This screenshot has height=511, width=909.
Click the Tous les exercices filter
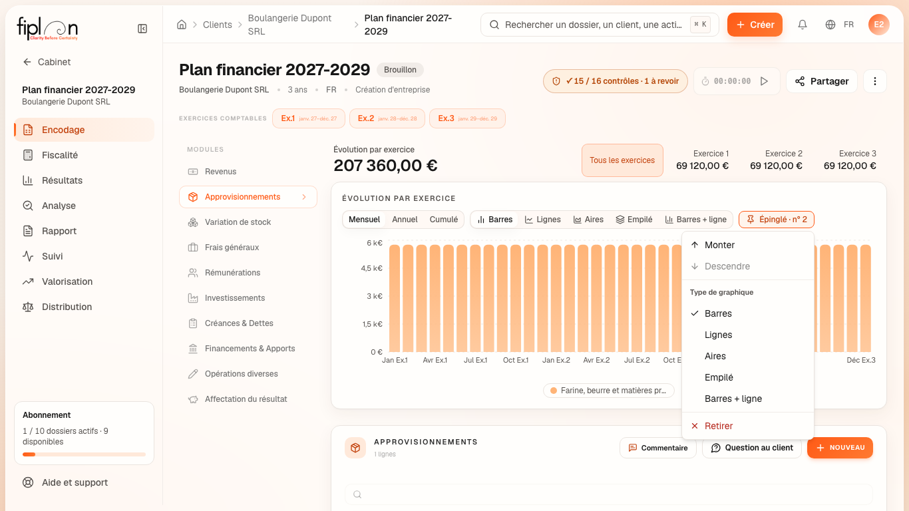click(x=622, y=160)
